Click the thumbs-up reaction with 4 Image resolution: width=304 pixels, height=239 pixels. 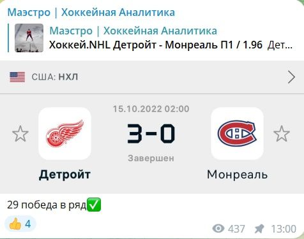[20, 224]
